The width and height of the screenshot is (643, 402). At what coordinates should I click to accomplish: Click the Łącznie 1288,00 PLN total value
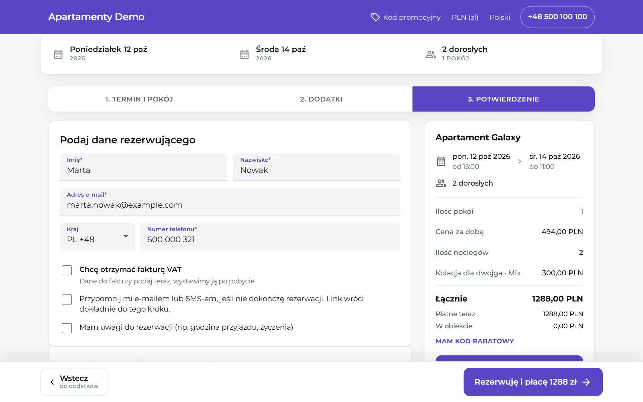558,298
